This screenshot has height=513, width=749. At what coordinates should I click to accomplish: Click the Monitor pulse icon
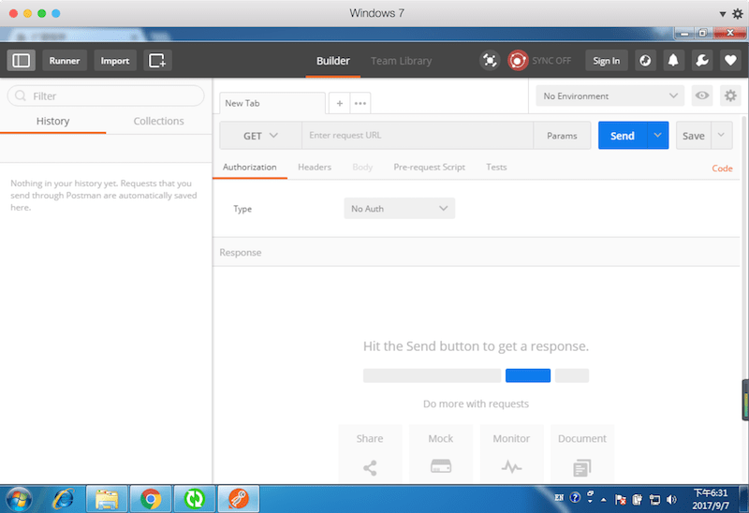pos(511,466)
